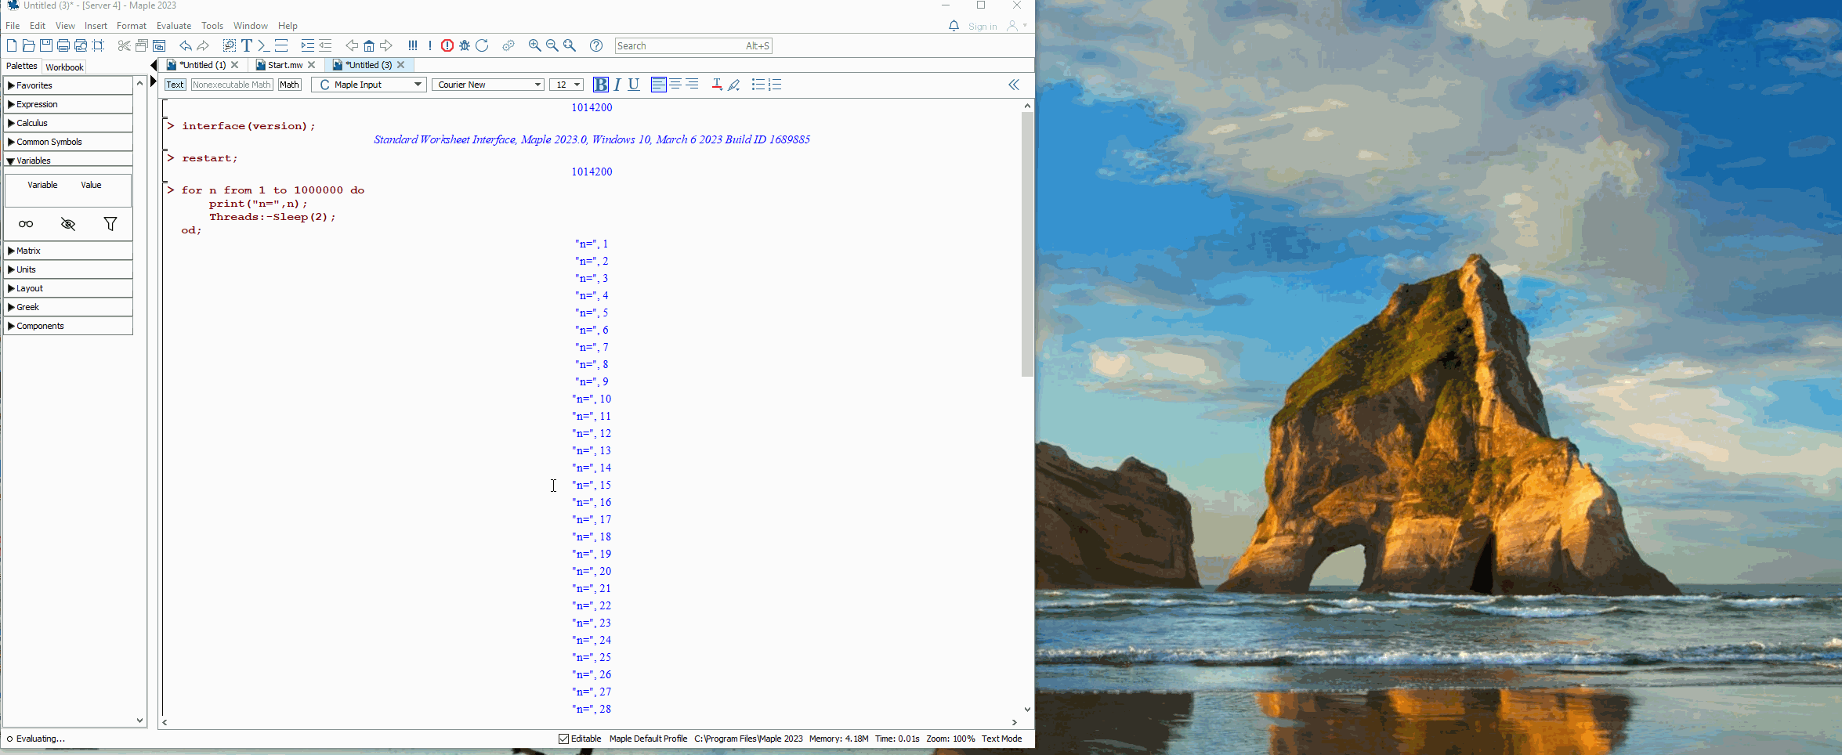
Task: Restart the Maple server with the circular arrow icon
Action: point(483,45)
